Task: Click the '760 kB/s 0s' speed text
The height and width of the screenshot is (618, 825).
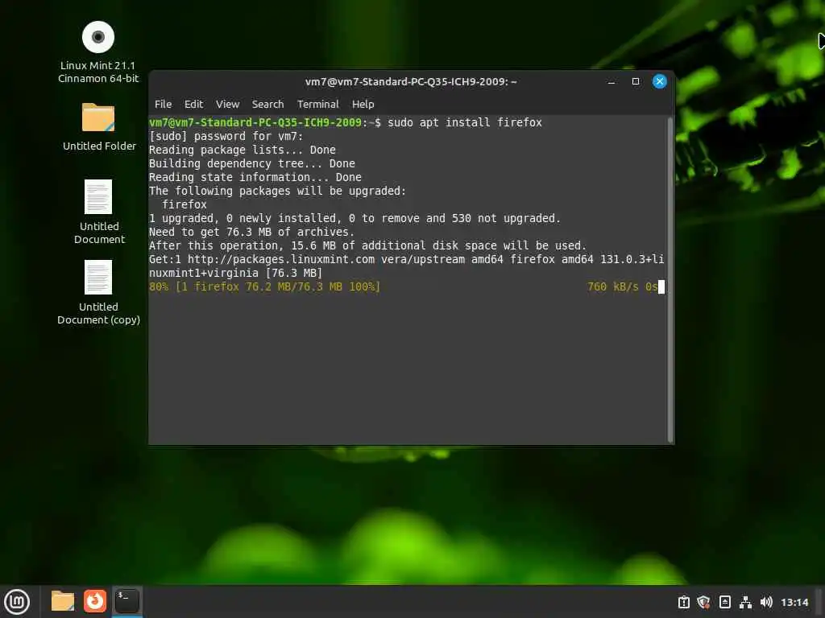Action: coord(622,286)
